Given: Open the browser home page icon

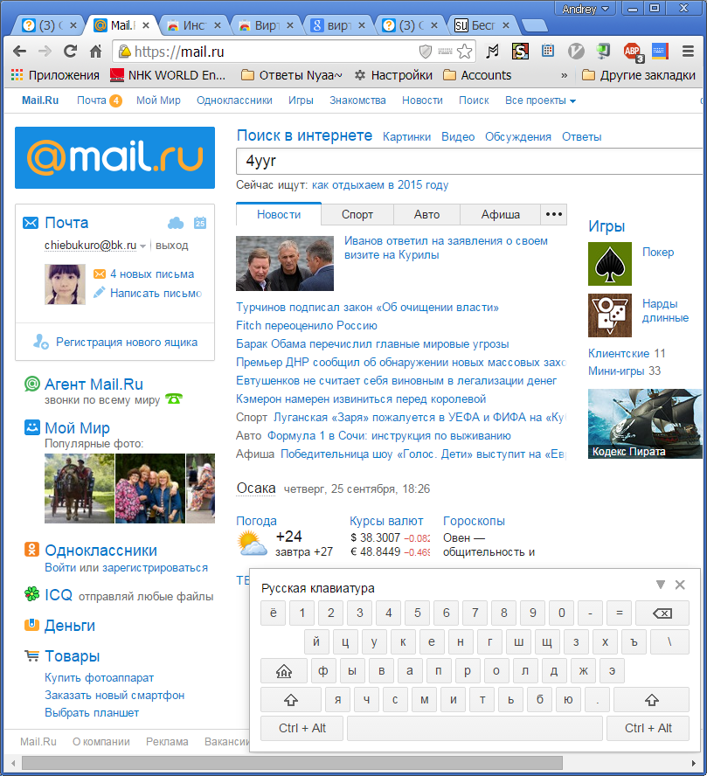Looking at the screenshot, I should point(95,51).
